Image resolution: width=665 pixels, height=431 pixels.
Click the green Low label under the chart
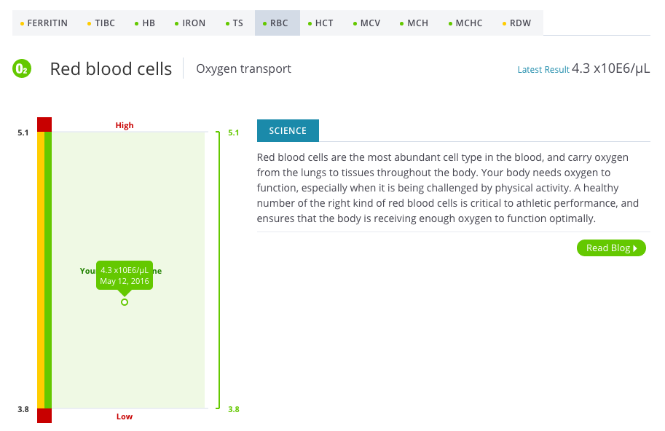[124, 416]
